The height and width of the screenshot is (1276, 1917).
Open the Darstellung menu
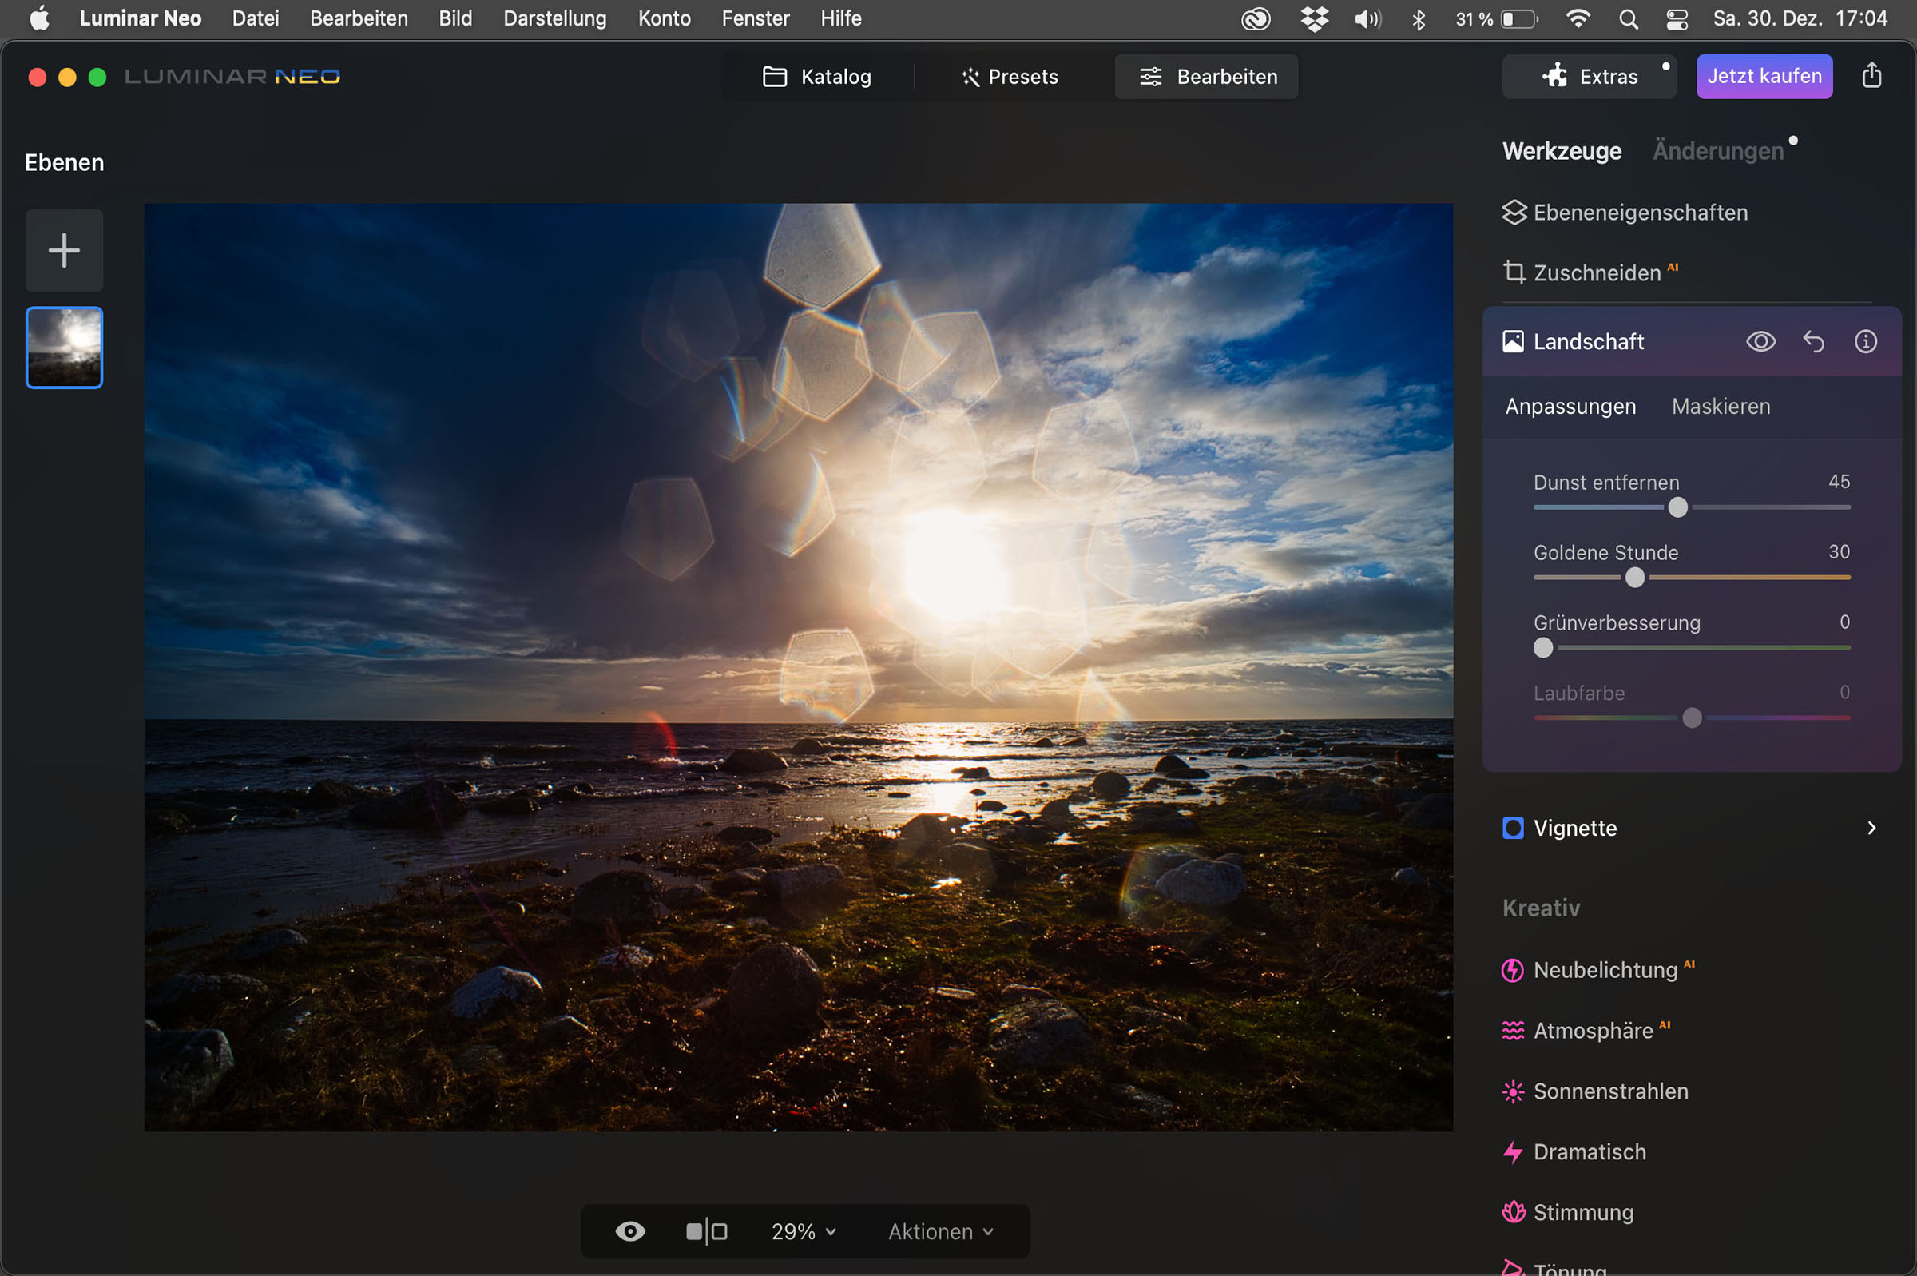point(554,18)
